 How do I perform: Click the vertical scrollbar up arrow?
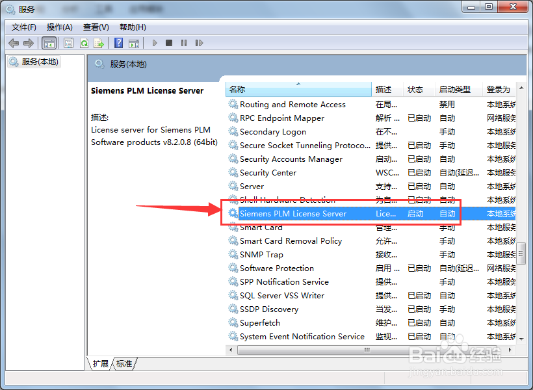(x=521, y=88)
